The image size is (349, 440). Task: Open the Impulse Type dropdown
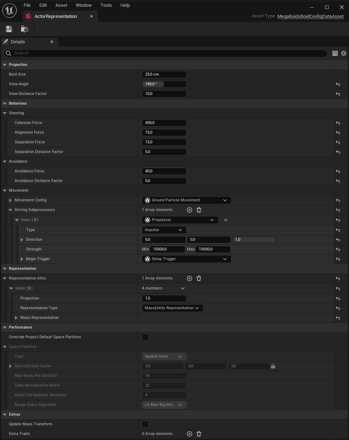click(x=164, y=230)
